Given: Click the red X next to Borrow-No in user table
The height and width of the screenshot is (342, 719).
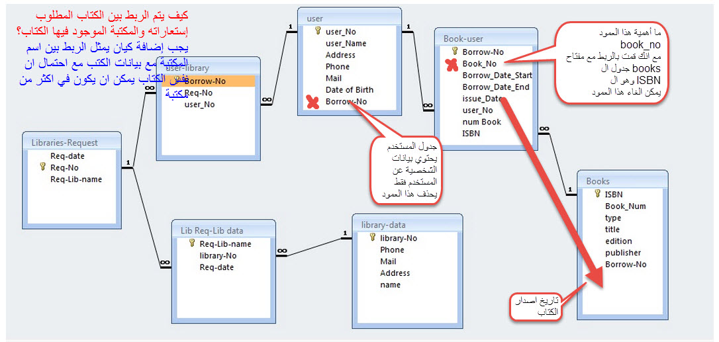Looking at the screenshot, I should click(x=313, y=102).
